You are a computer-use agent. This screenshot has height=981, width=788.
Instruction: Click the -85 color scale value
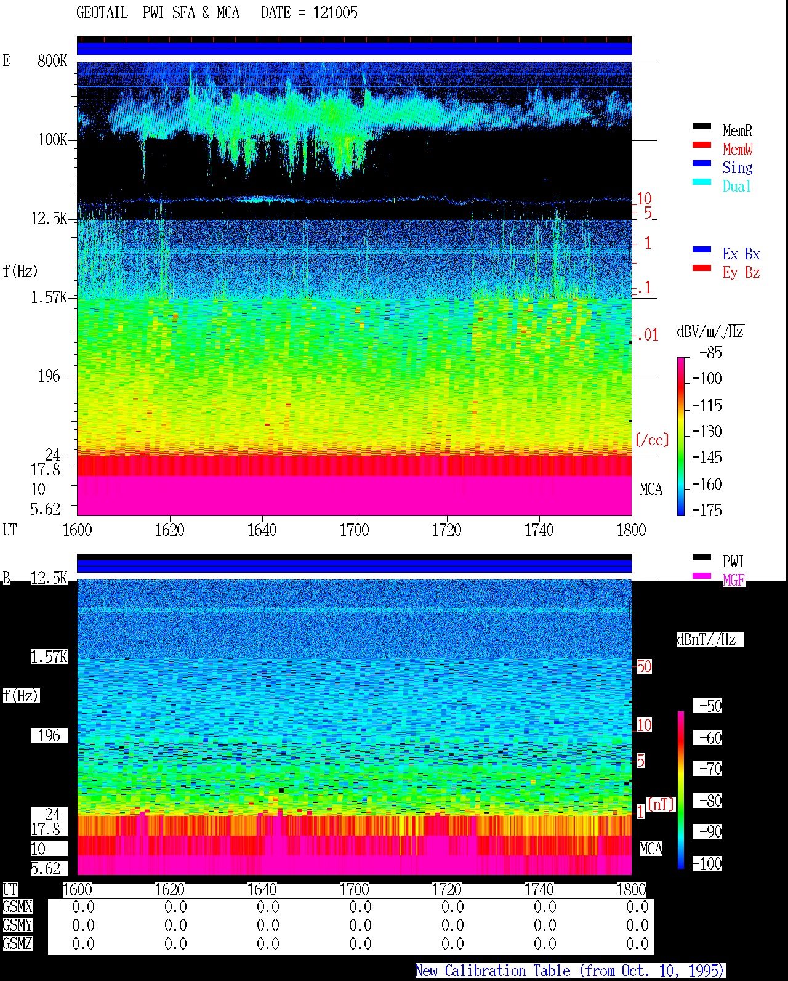(x=710, y=353)
